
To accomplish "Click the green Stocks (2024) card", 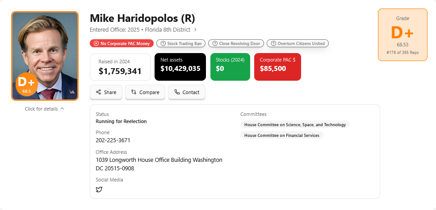I will [230, 67].
